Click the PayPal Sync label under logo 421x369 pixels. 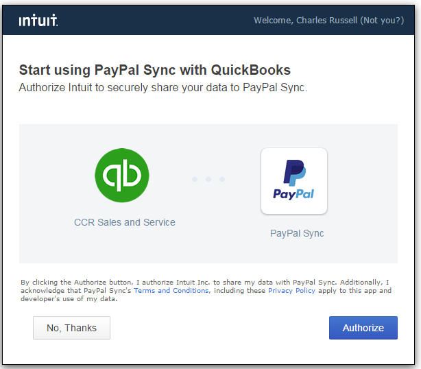point(297,233)
